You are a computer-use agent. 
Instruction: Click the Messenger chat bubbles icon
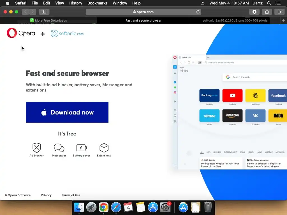pos(59,148)
